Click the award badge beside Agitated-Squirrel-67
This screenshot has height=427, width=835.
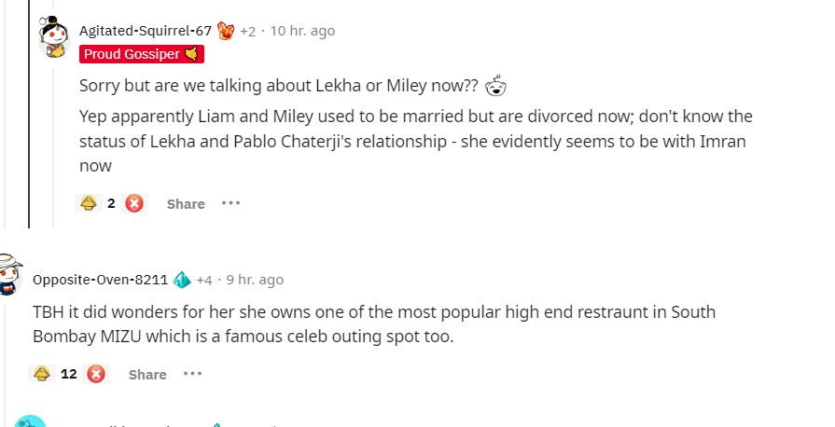[226, 31]
